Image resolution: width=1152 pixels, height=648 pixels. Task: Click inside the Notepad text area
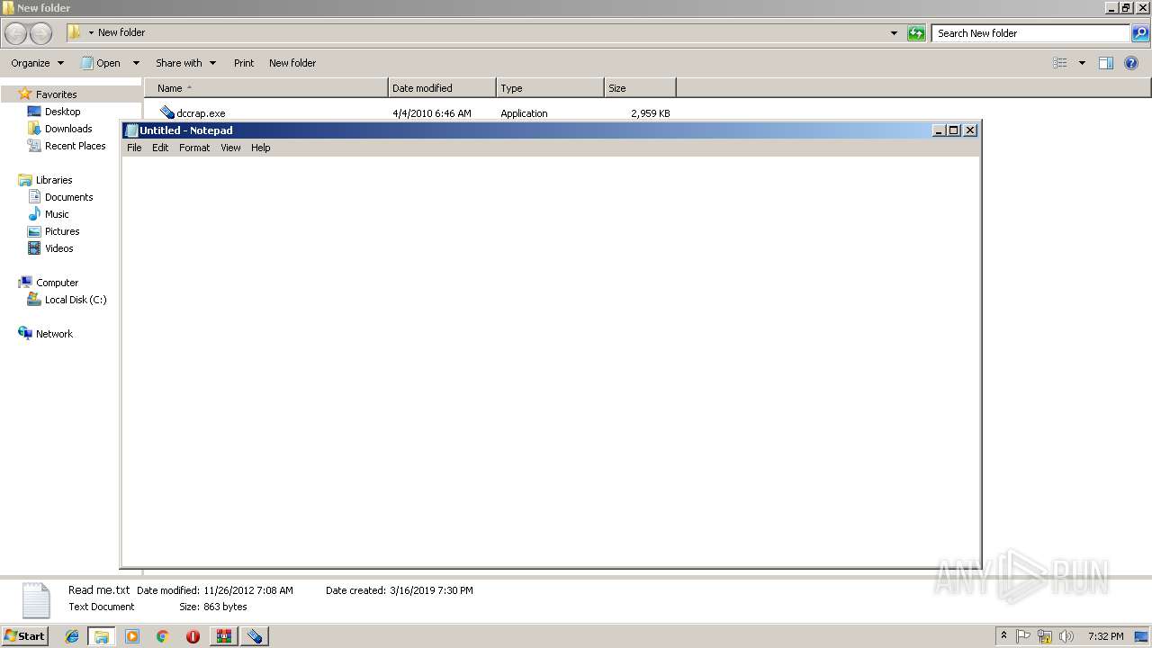pos(551,361)
